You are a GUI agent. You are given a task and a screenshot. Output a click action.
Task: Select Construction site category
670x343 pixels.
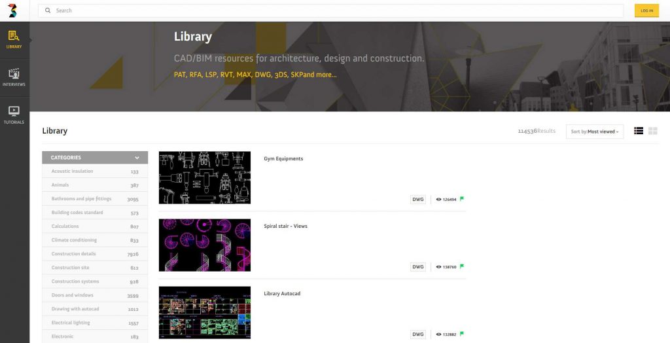(x=95, y=268)
